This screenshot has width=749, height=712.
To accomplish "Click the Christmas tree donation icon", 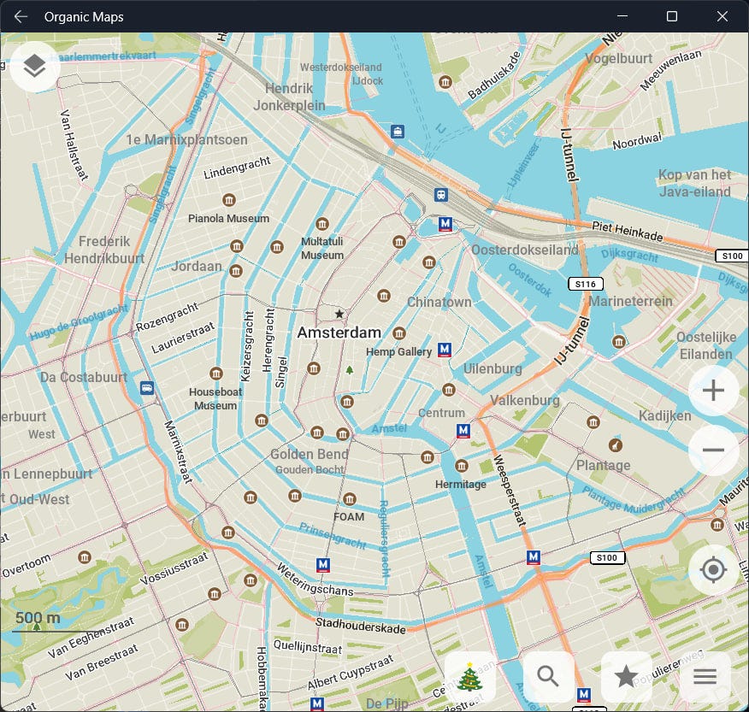I will (x=471, y=676).
